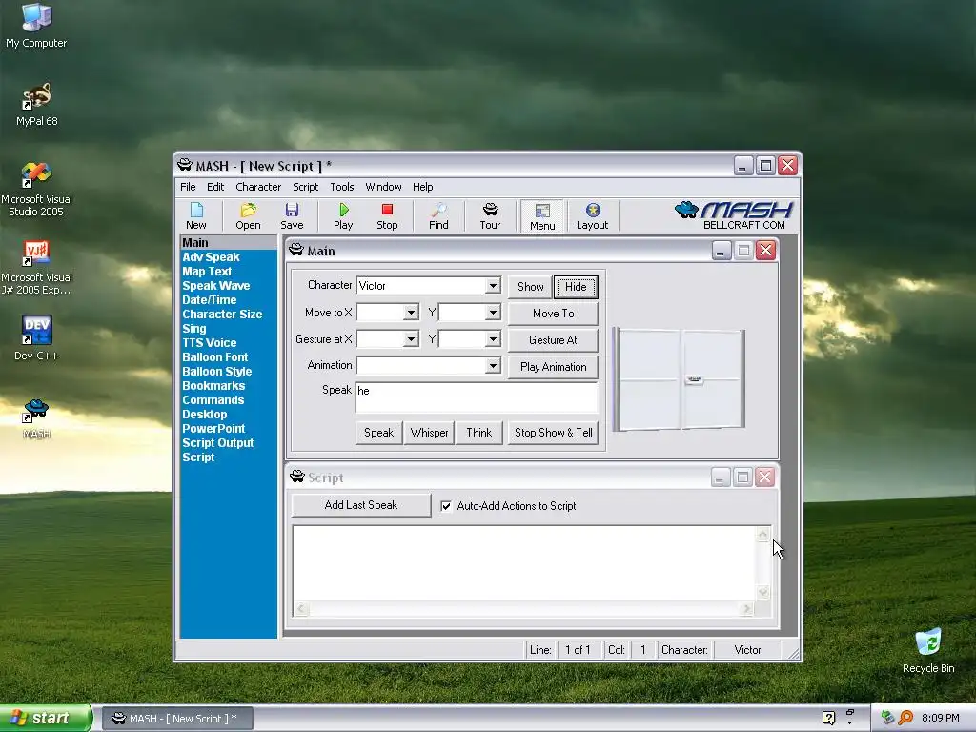The width and height of the screenshot is (976, 732).
Task: Halt playback with the red Stop icon
Action: 387,216
